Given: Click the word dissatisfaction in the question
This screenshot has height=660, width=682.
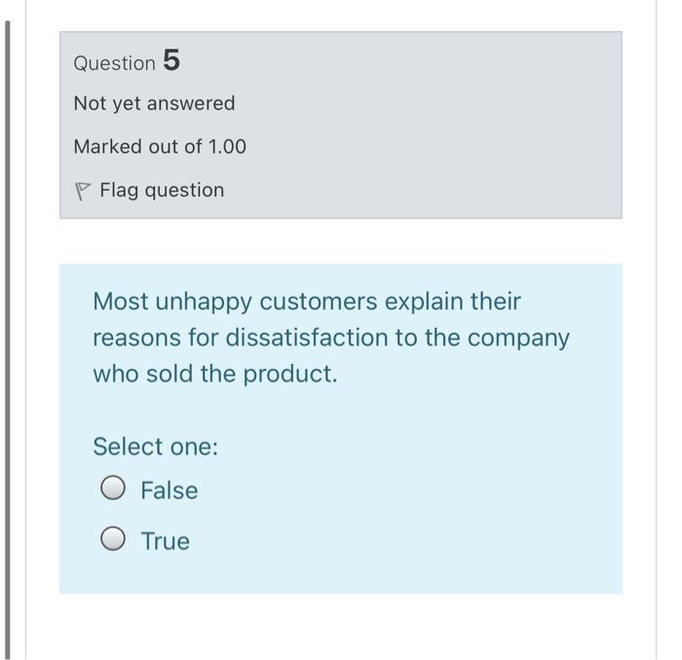Looking at the screenshot, I should (307, 338).
